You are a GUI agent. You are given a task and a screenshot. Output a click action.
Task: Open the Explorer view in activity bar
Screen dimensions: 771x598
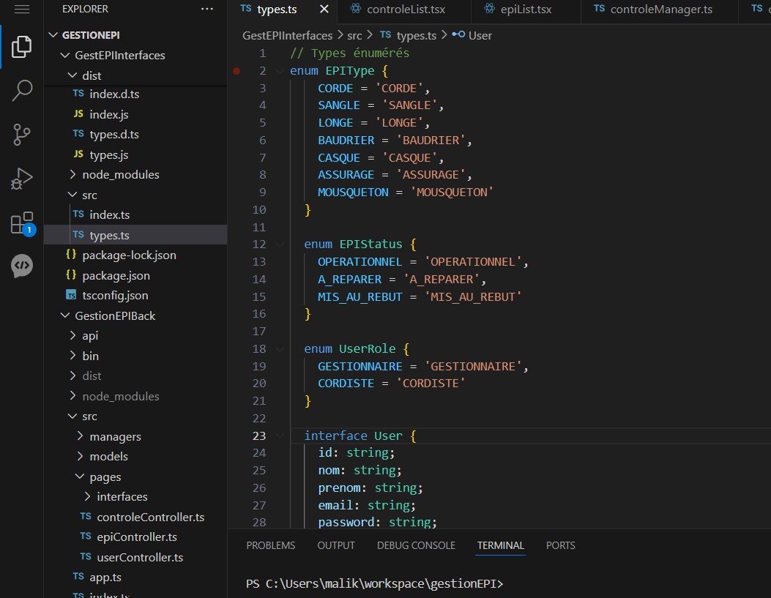pyautogui.click(x=22, y=47)
